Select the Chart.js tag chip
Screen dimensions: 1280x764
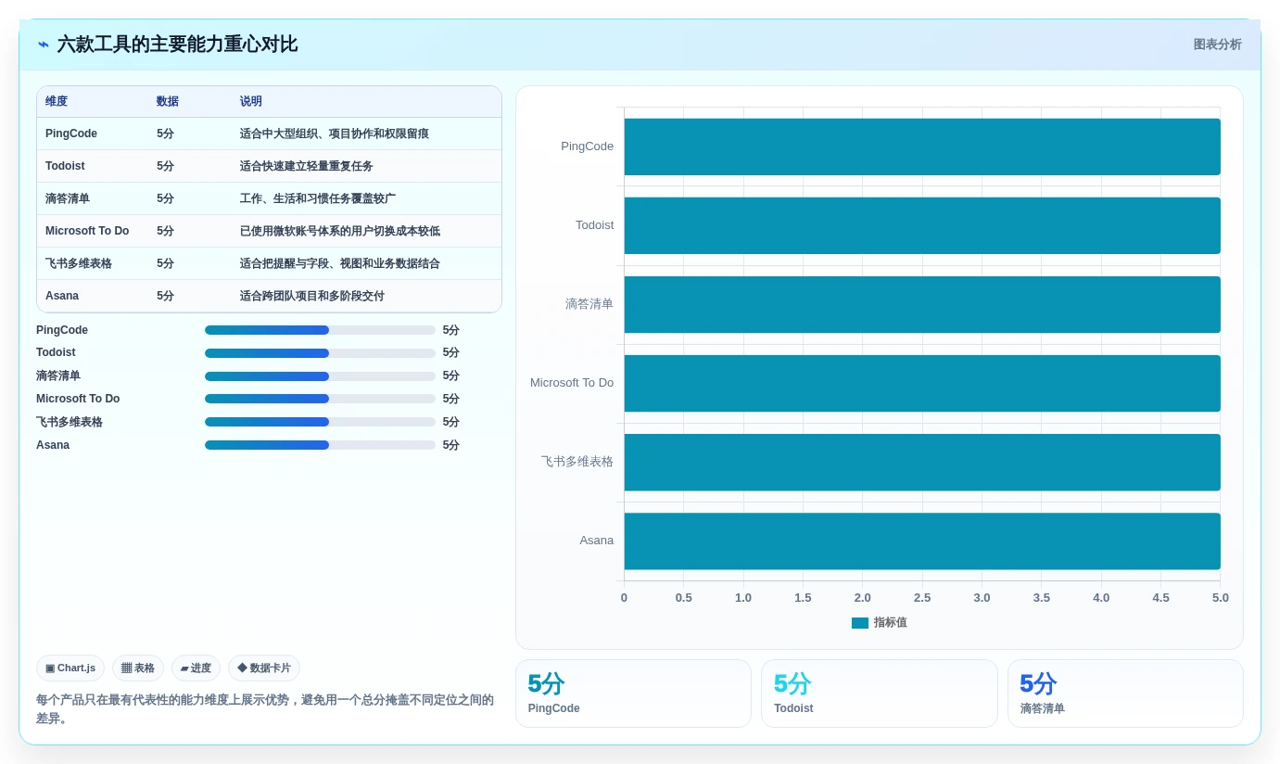[70, 668]
